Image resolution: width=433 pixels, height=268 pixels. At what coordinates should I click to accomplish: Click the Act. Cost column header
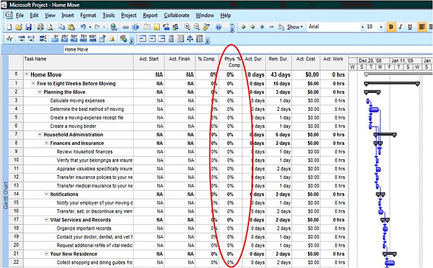point(306,59)
